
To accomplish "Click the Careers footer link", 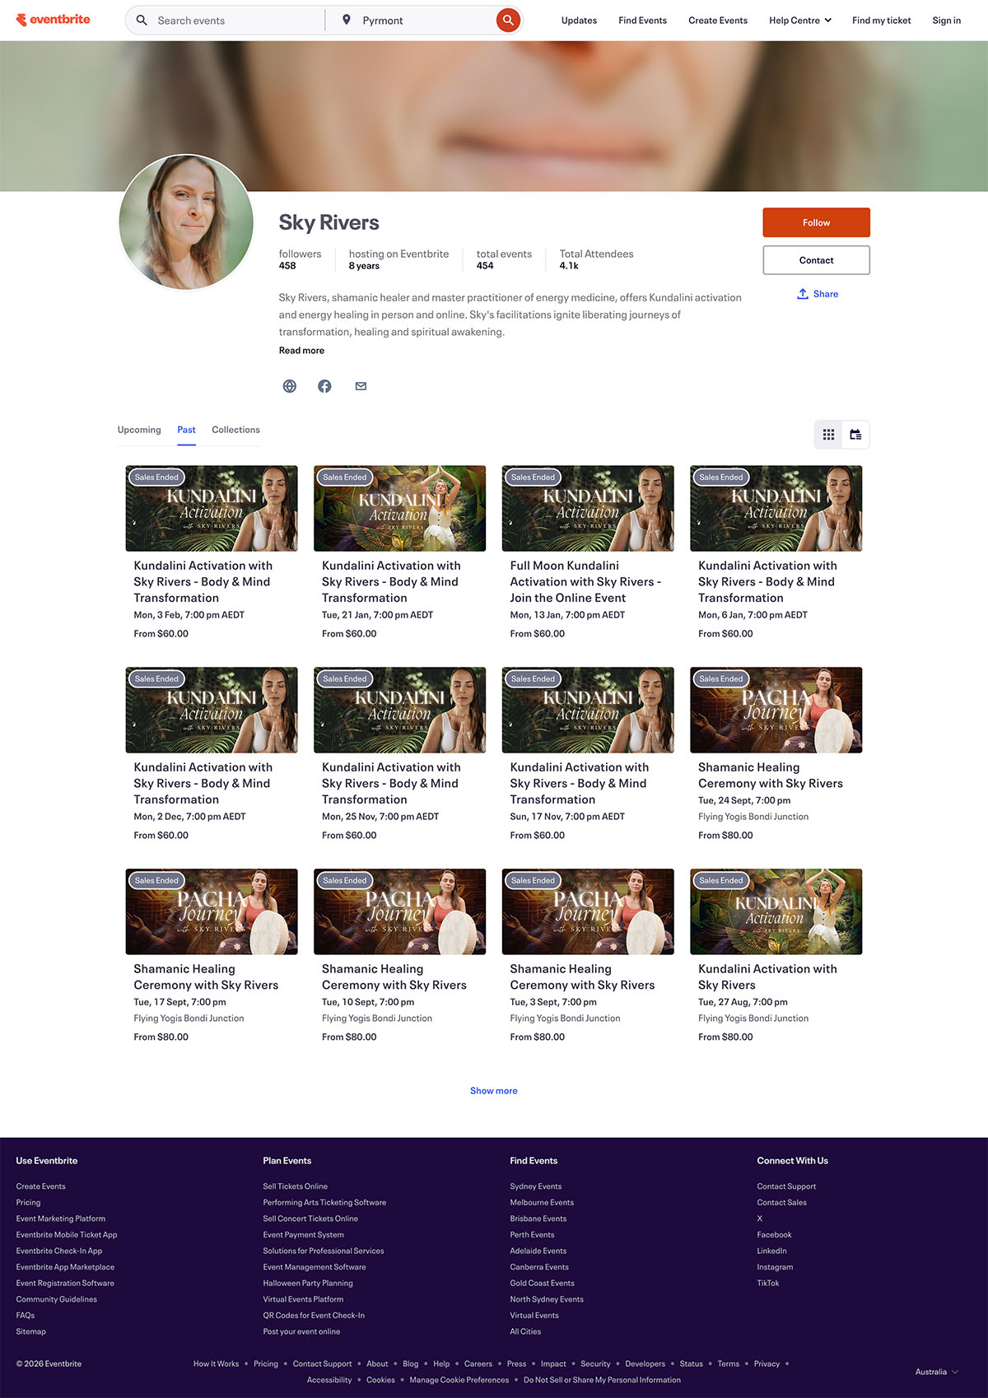I will click(478, 1364).
